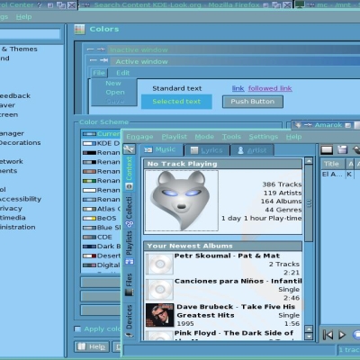Choose Open in the preview File menu

pyautogui.click(x=115, y=93)
